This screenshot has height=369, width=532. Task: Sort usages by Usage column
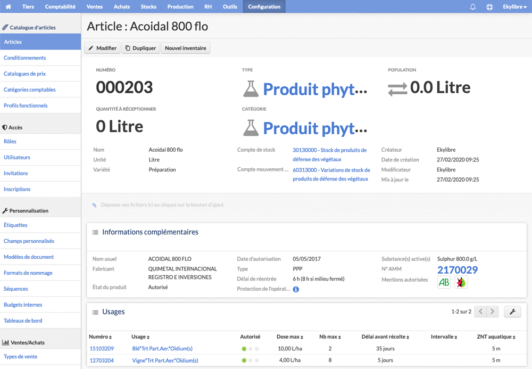(x=140, y=337)
